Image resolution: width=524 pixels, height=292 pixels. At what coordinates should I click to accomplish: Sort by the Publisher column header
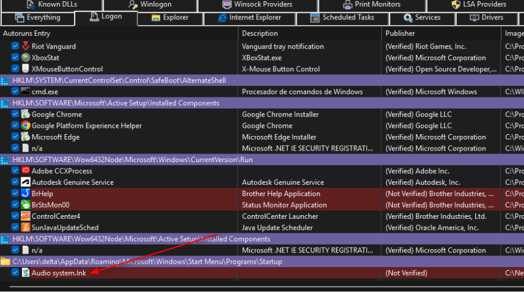pyautogui.click(x=441, y=34)
